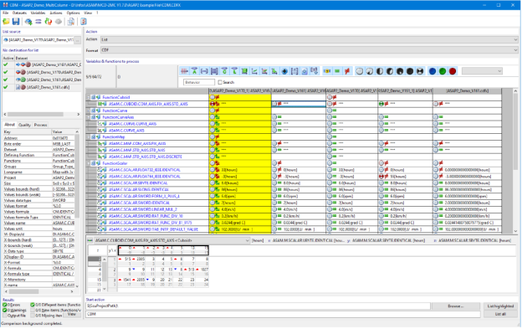Click the curve type filter icon
Screen dimensions: 522x329
[x=254, y=71]
